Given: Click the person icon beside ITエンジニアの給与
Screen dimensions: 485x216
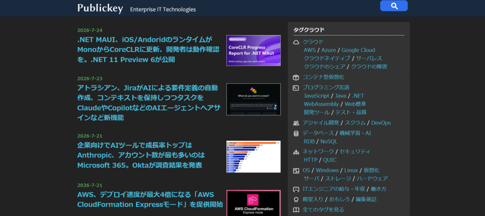Looking at the screenshot, I should pos(296,189).
